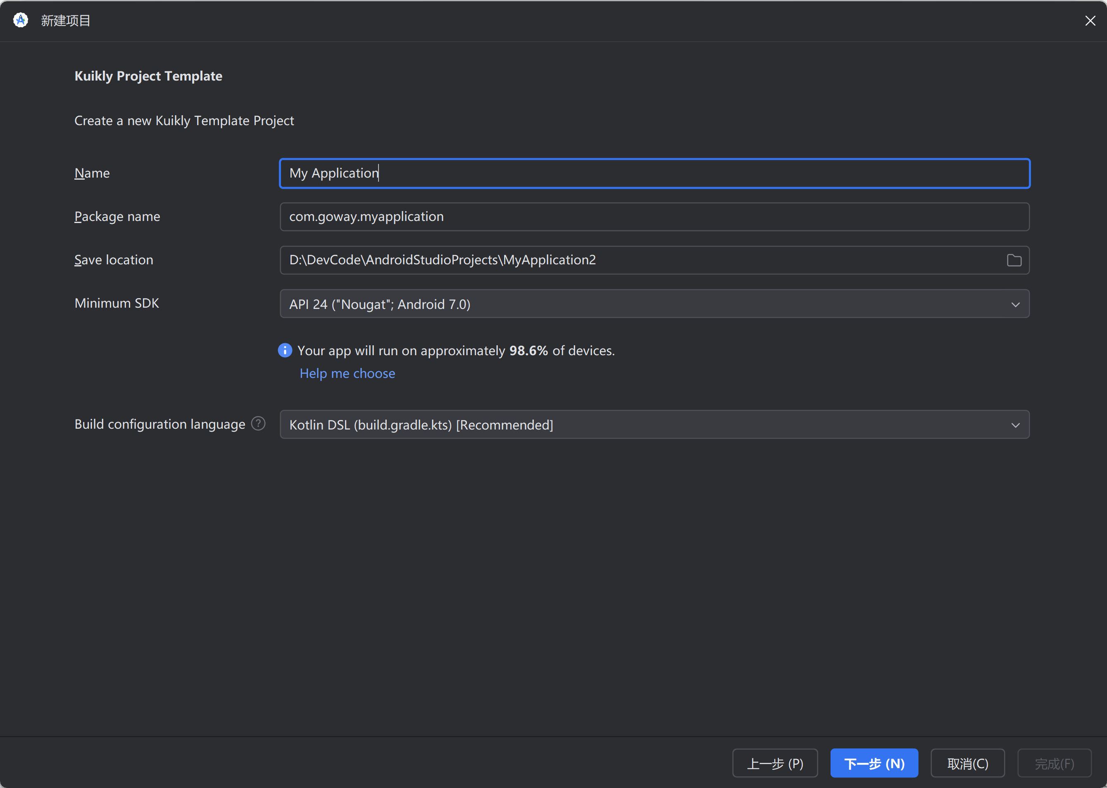The width and height of the screenshot is (1107, 788).
Task: Click the Package name label
Action: (x=117, y=216)
